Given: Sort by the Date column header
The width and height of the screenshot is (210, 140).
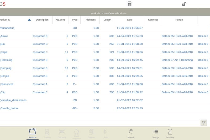Looking at the screenshot, I should click(x=130, y=20).
